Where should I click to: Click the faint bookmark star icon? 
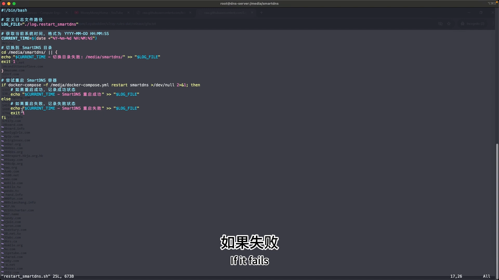[x=449, y=24]
